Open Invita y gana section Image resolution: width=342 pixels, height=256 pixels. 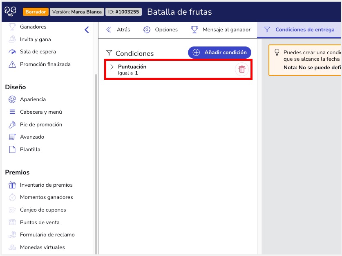click(x=35, y=40)
